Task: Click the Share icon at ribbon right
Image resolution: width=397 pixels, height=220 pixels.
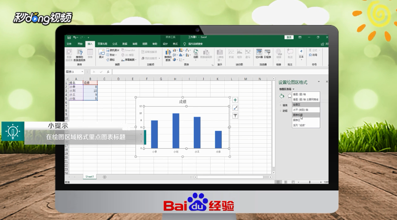Action: coord(322,44)
